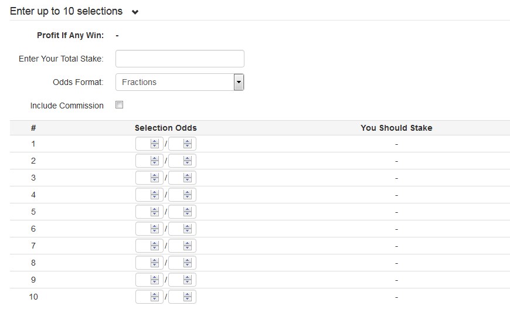Click denominator spinner for selection 1

tap(188, 144)
